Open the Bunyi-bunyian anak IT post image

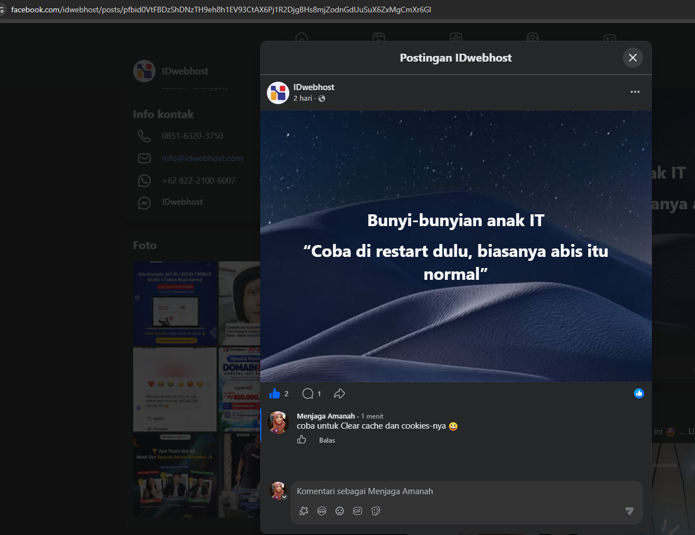point(456,246)
